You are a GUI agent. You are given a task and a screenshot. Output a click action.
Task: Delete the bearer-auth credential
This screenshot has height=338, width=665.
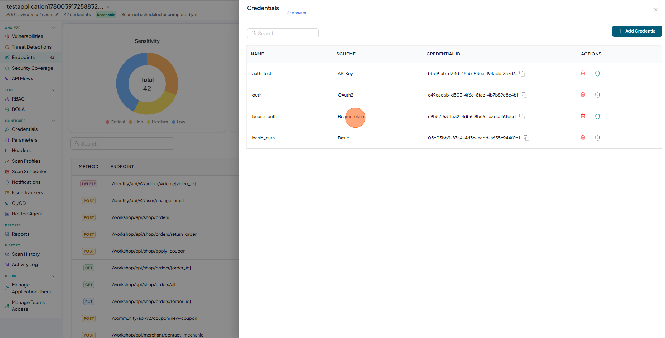(x=583, y=116)
